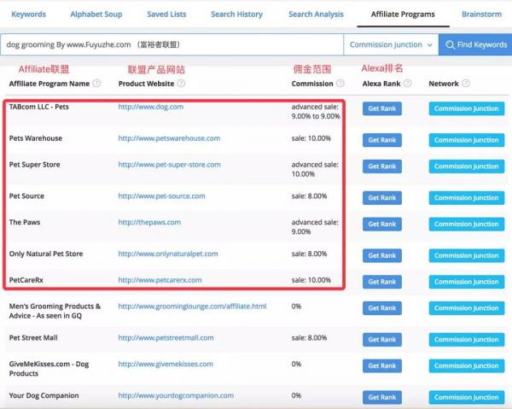
Task: Click Commission Junction button for Pet Source
Action: tap(465, 198)
